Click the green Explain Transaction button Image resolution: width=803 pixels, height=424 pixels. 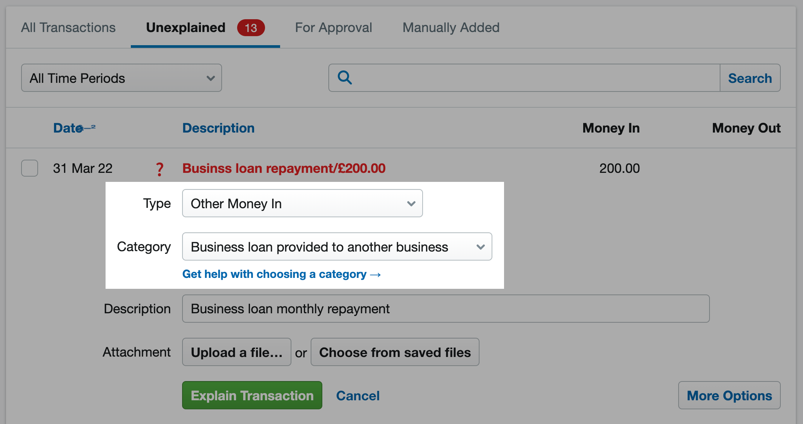point(252,395)
